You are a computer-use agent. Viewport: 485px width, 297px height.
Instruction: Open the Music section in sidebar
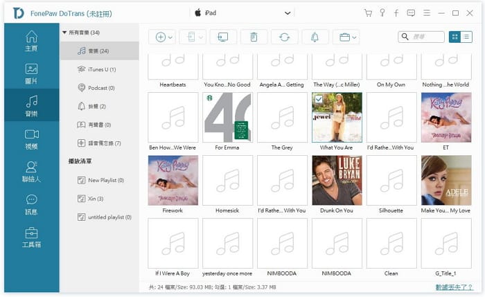[x=32, y=105]
